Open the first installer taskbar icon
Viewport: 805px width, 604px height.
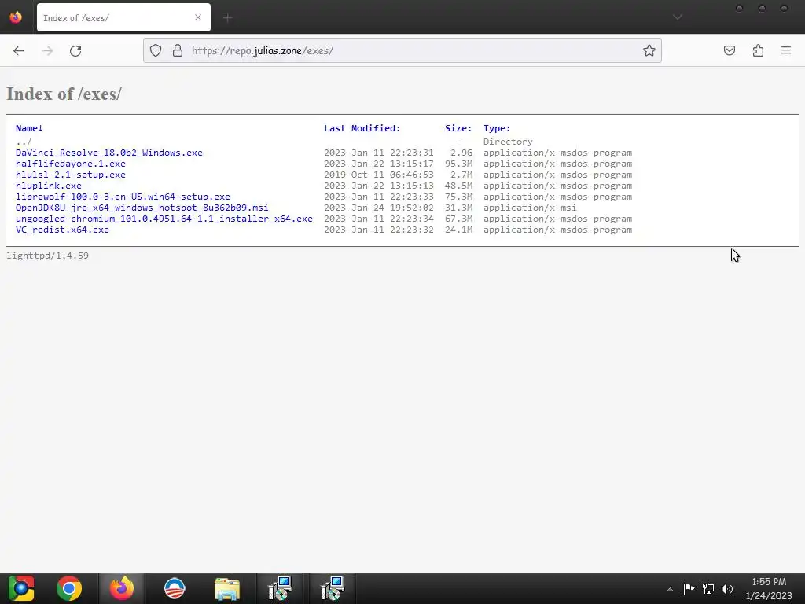[x=280, y=588]
